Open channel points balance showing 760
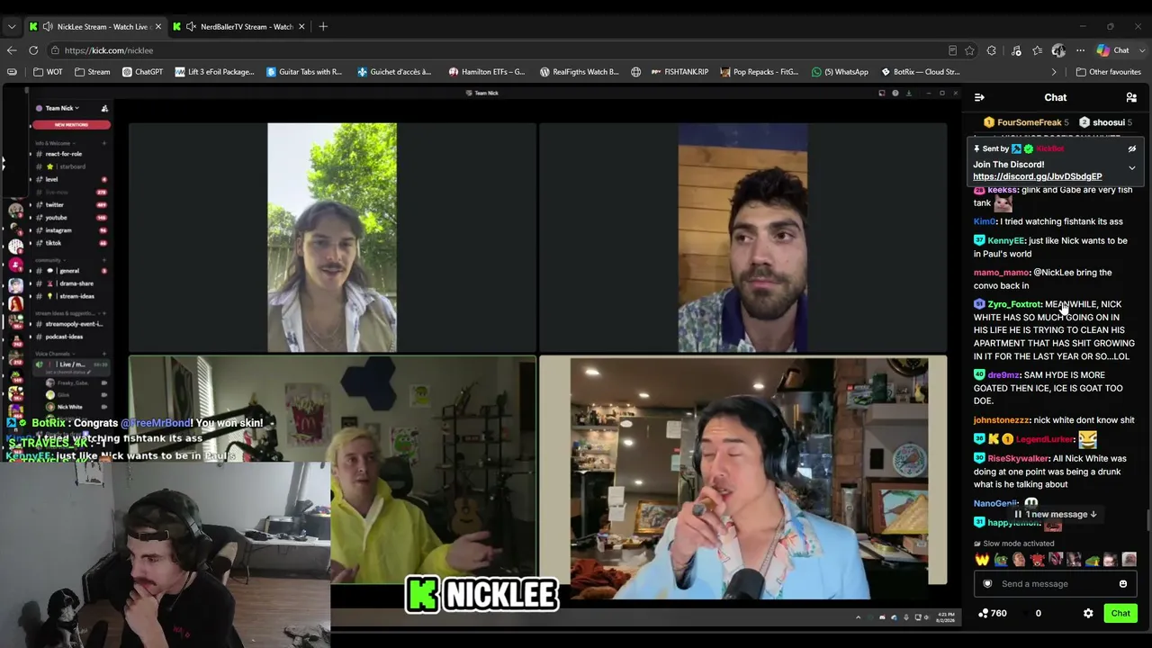Viewport: 1152px width, 648px height. pyautogui.click(x=993, y=613)
